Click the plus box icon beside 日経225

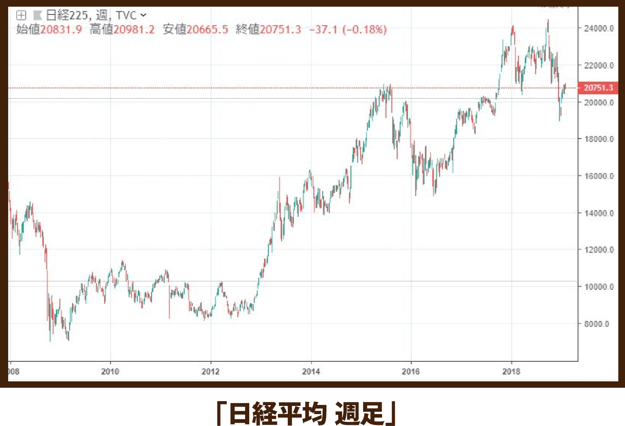(21, 15)
